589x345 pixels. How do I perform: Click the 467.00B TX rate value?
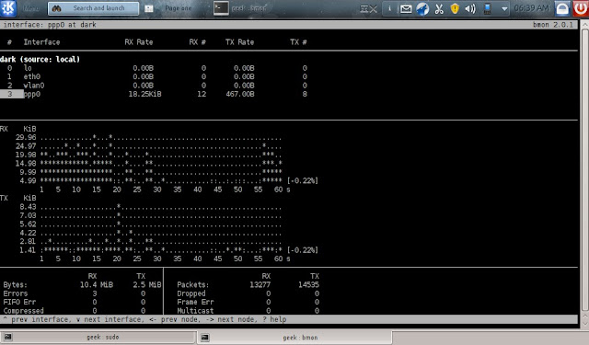point(240,94)
